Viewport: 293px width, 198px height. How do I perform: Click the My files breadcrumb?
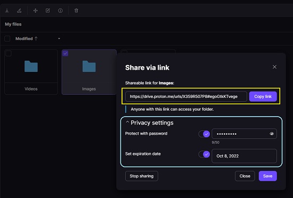pyautogui.click(x=13, y=24)
